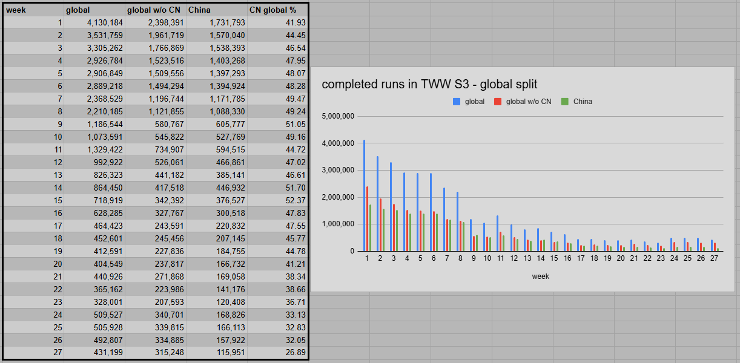Select the "week" axis label below the chart
740x363 pixels.
click(540, 276)
